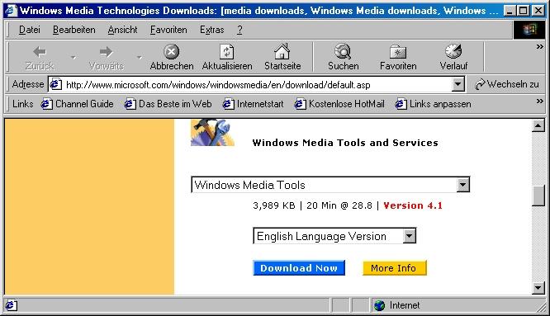Open the Suchen search pane

pos(343,57)
